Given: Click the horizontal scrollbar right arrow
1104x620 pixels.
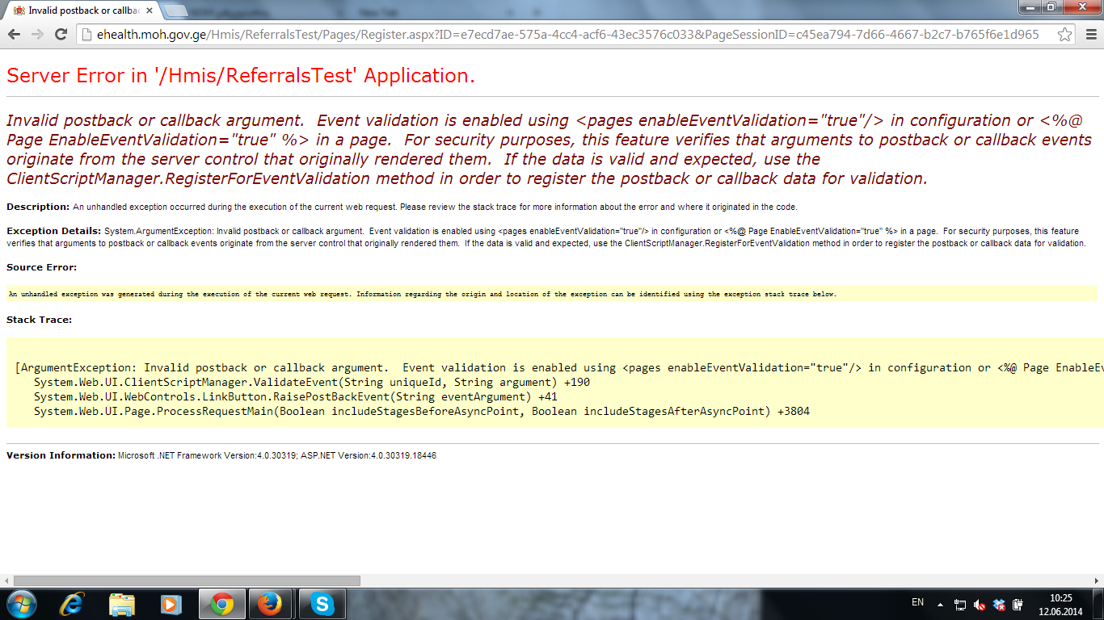Looking at the screenshot, I should (1097, 580).
